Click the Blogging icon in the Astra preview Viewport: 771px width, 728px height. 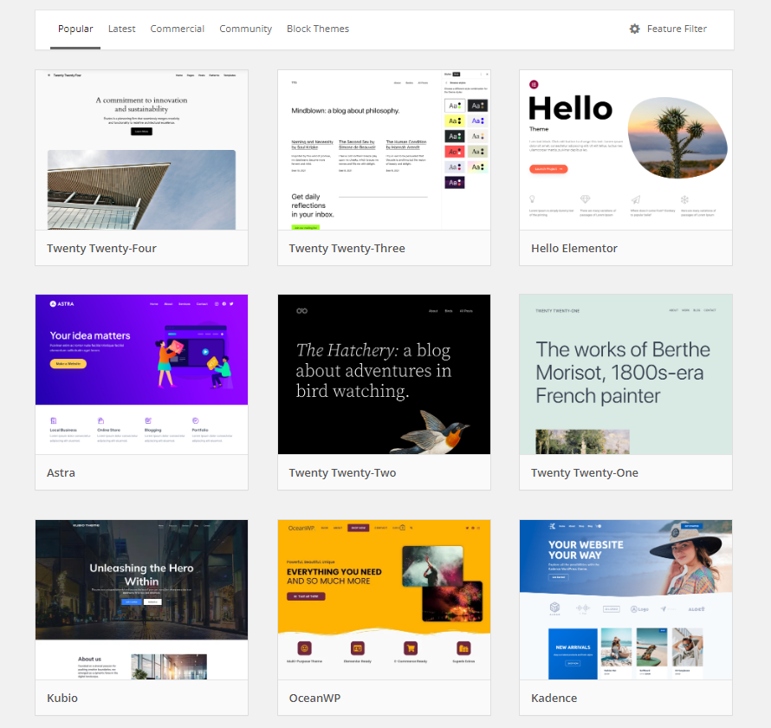[x=148, y=420]
